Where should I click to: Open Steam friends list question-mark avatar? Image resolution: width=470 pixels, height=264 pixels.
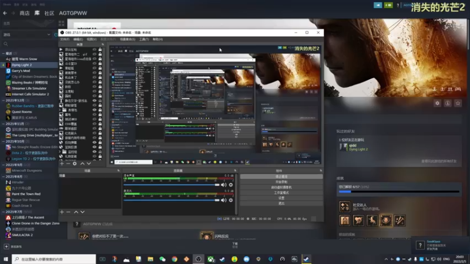coord(420,245)
